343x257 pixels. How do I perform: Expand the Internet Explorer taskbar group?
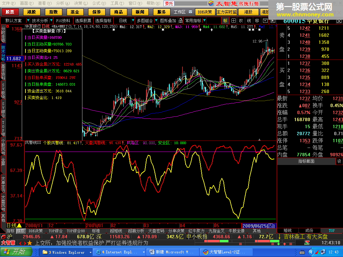pyautogui.click(x=144, y=252)
